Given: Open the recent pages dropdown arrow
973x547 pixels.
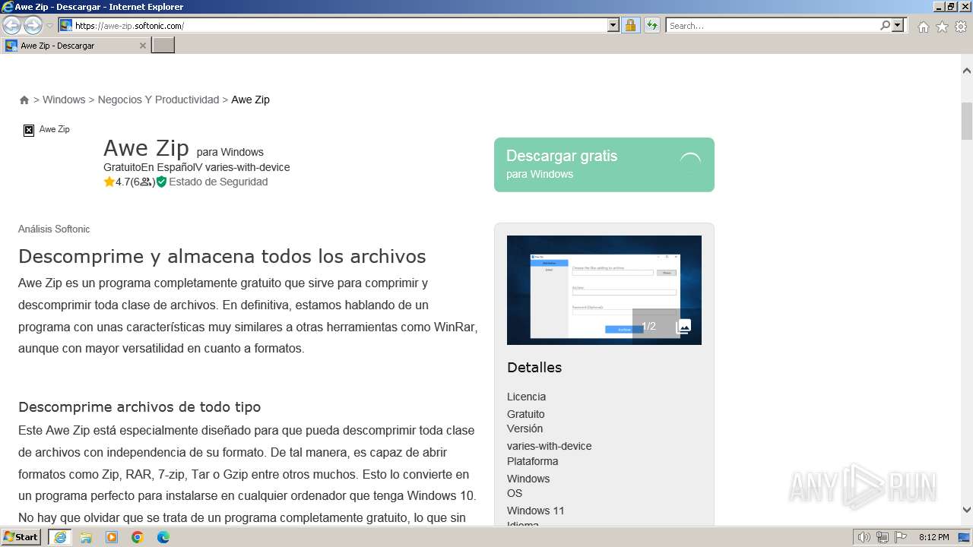Looking at the screenshot, I should [49, 26].
